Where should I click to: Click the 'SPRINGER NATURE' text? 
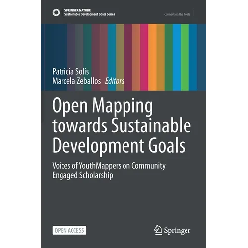77,10
